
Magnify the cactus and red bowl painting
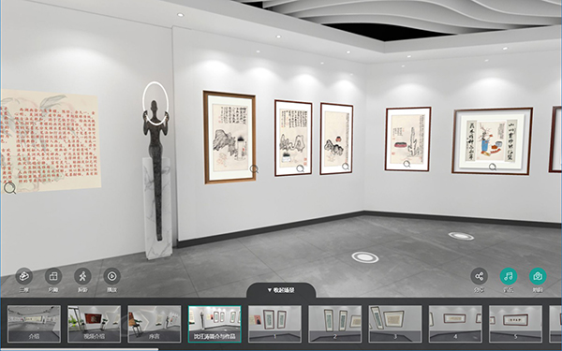(x=407, y=164)
